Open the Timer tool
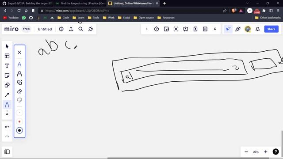Image resolution: width=283 pixels, height=159 pixels. [x=157, y=29]
